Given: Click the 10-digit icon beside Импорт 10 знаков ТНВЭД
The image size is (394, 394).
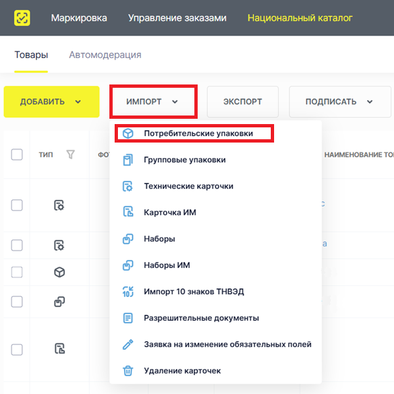Looking at the screenshot, I should click(x=128, y=292).
